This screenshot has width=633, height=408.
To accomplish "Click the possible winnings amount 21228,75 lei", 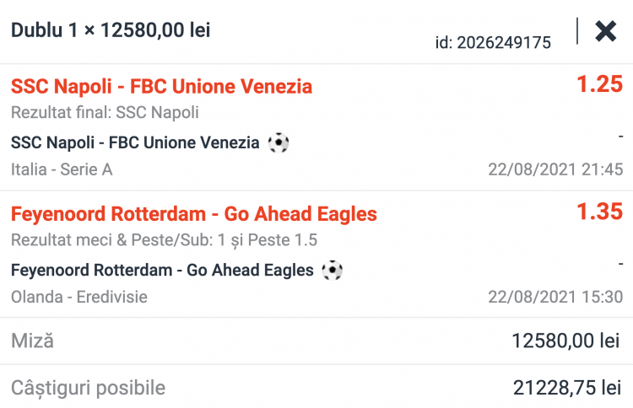I will point(566,388).
